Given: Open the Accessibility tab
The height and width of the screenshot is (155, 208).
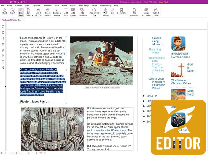Looking at the screenshot, I should [106, 5].
